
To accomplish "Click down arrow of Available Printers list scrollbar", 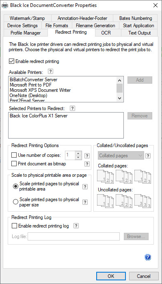I will coord(119,98).
